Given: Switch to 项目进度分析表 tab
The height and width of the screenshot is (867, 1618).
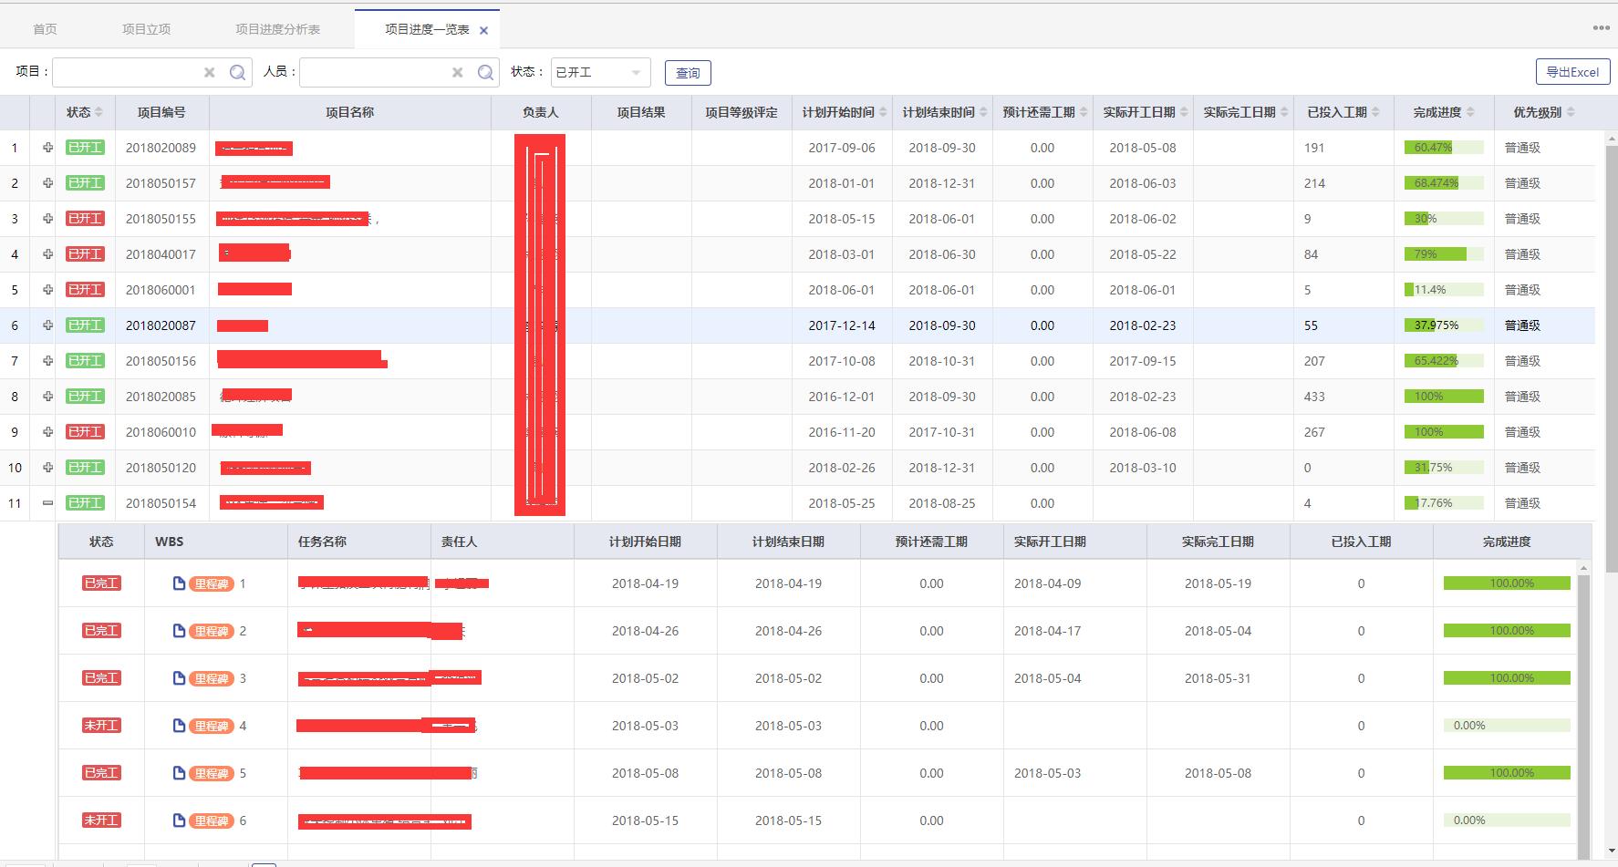Looking at the screenshot, I should point(277,29).
